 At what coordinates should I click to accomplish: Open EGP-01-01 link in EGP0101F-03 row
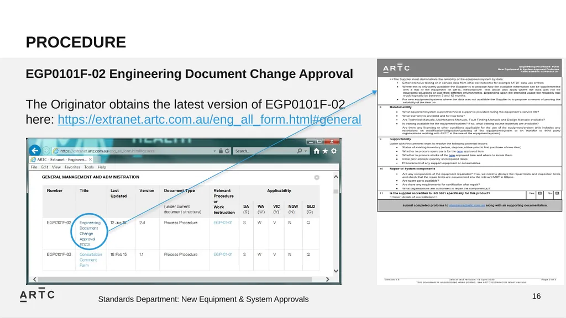[223, 255]
